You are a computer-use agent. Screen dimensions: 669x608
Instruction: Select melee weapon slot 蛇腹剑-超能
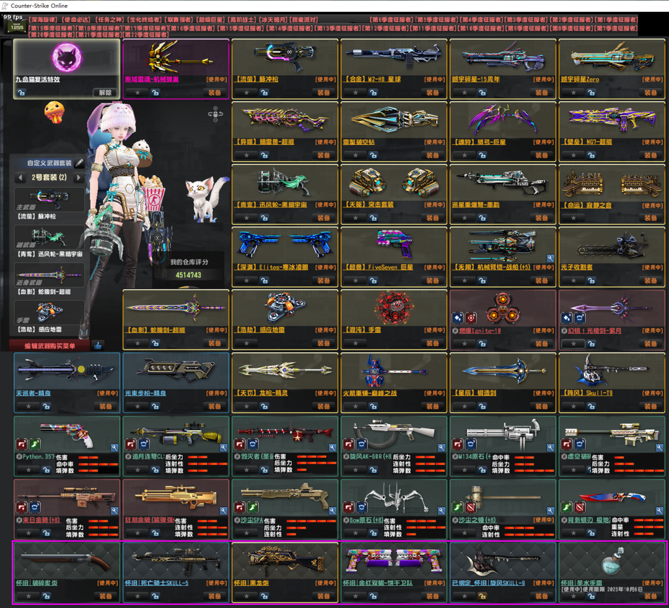49,275
